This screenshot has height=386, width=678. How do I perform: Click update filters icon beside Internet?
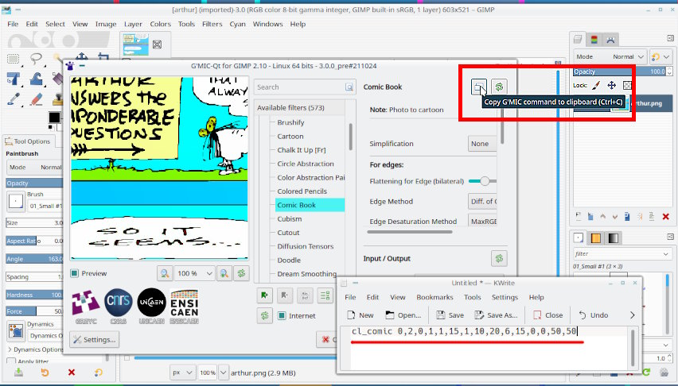[x=264, y=315]
